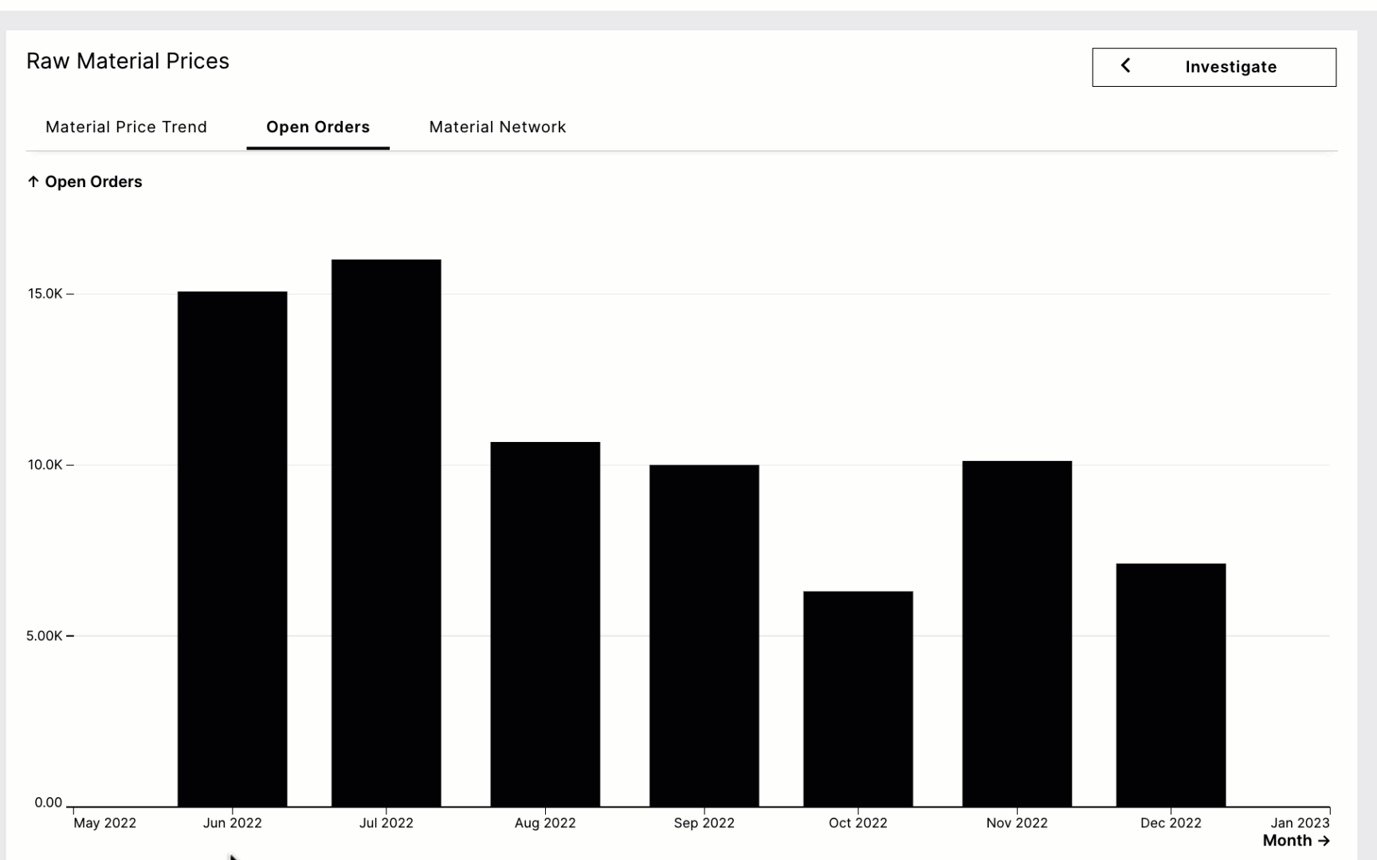The height and width of the screenshot is (860, 1377).
Task: Open the Material Network tab
Action: click(496, 127)
